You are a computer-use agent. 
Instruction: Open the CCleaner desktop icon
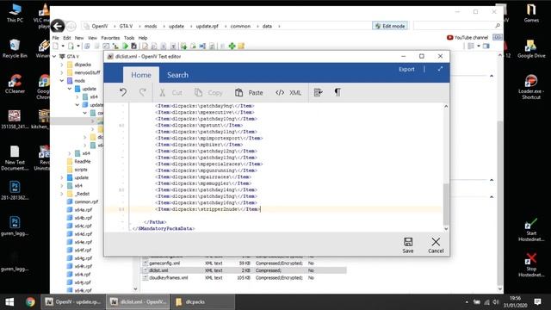15,84
